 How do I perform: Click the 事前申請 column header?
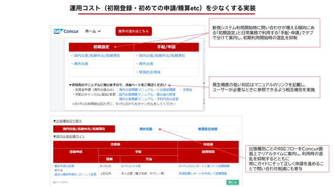pos(76,156)
